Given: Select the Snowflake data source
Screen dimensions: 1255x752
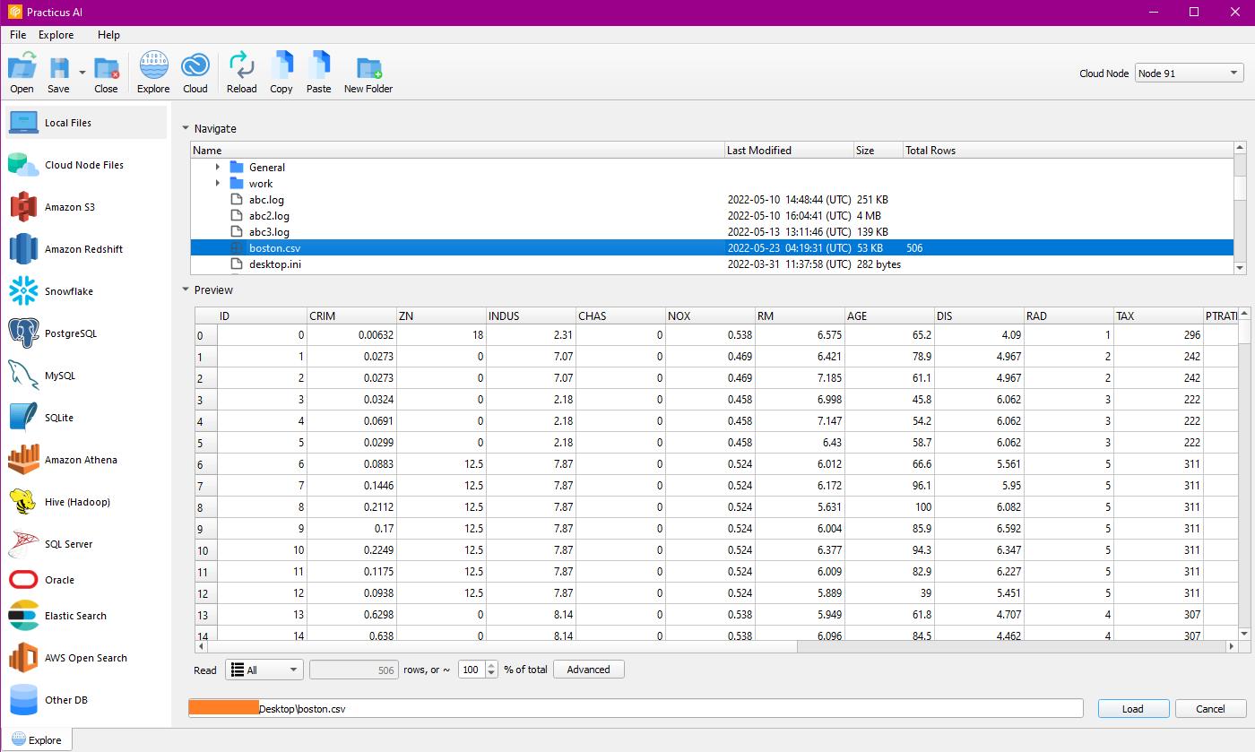Looking at the screenshot, I should click(68, 291).
